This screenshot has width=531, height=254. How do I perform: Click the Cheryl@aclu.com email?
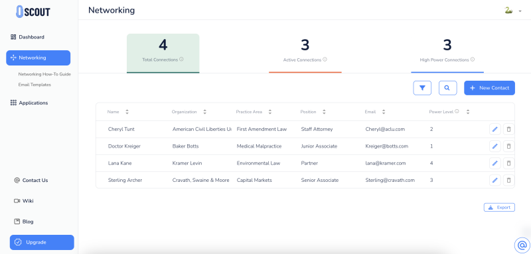385,129
